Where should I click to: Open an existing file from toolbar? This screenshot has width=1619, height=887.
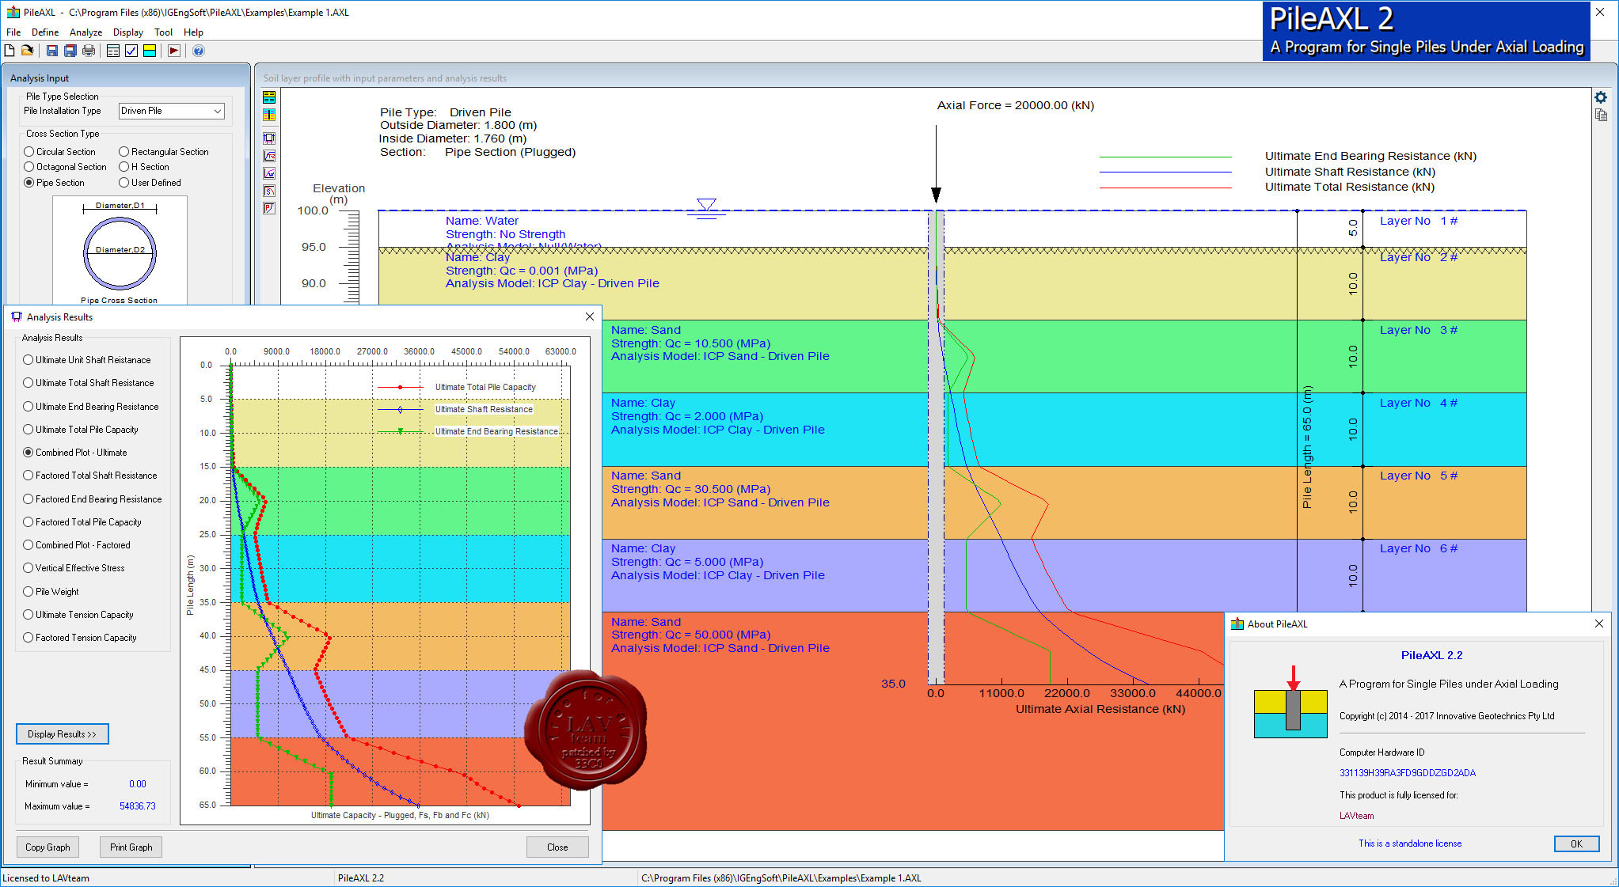coord(27,51)
